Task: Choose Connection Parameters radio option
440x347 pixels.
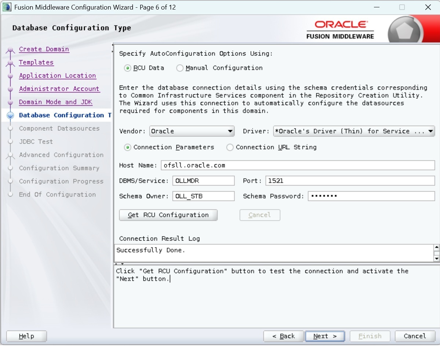Action: [127, 147]
